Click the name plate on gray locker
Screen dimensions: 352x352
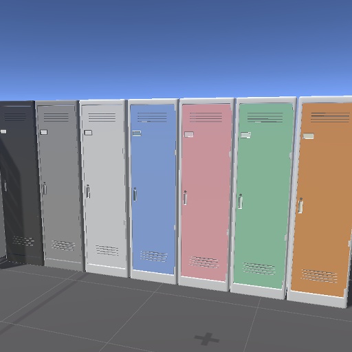click(x=43, y=132)
